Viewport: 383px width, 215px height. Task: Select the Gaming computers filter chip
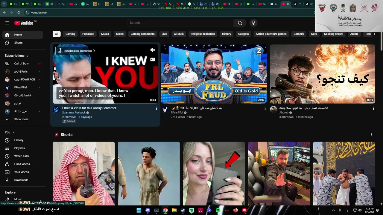click(143, 34)
